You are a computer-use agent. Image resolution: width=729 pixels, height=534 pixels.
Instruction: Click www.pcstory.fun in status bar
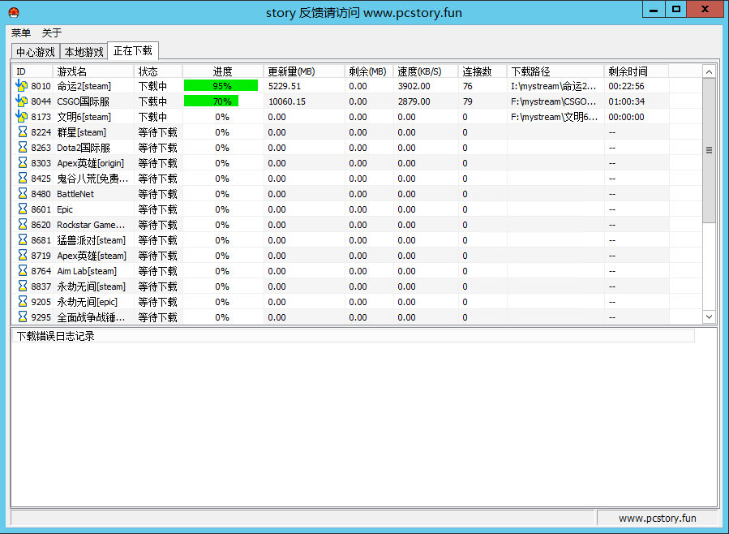point(658,519)
